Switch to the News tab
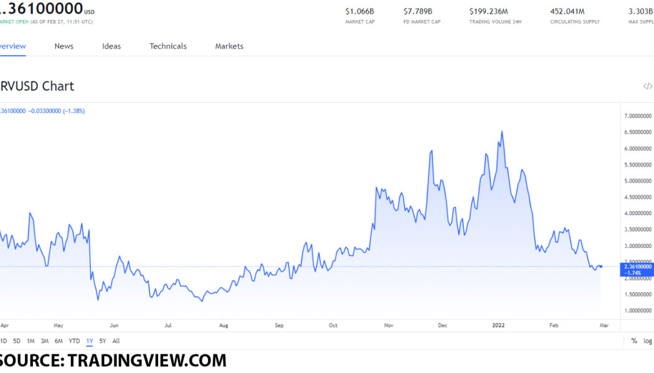 [64, 46]
